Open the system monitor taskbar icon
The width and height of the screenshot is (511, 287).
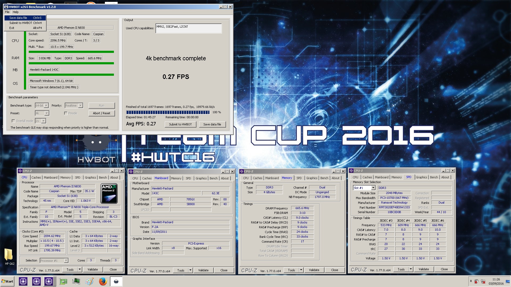point(76,281)
